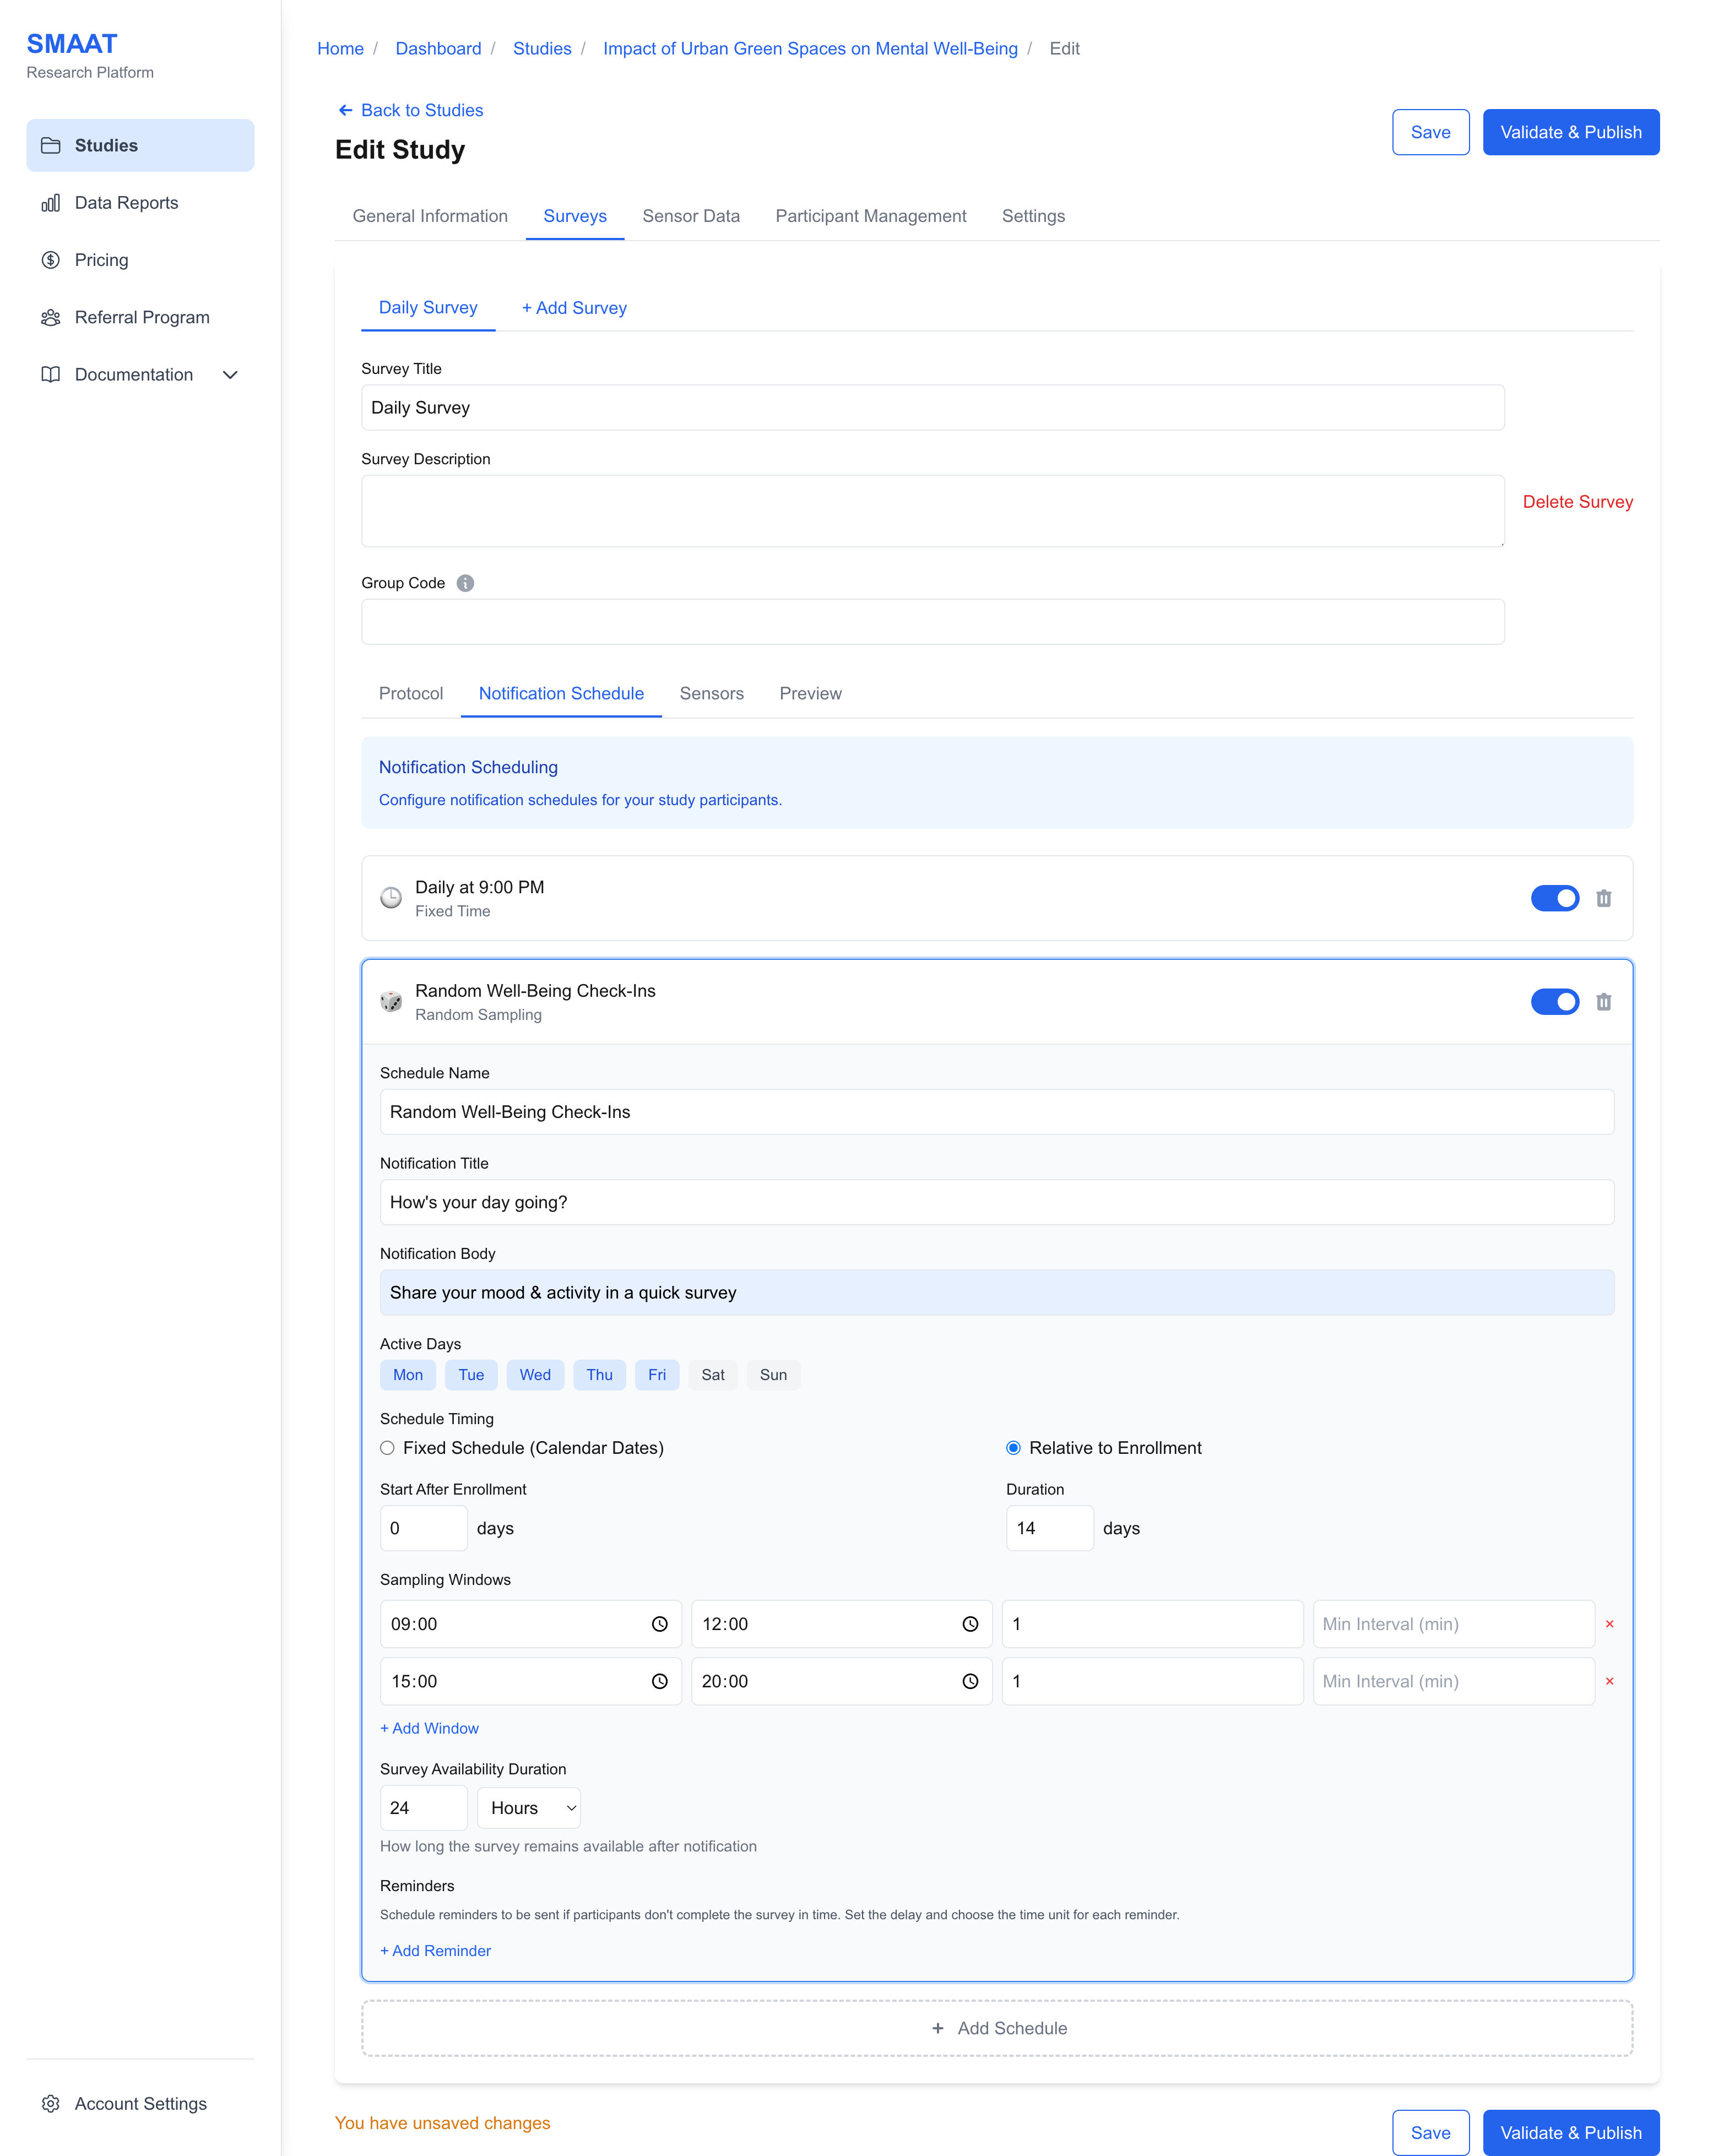Image resolution: width=1713 pixels, height=2156 pixels.
Task: Open the Hours unit dropdown
Action: 528,1808
